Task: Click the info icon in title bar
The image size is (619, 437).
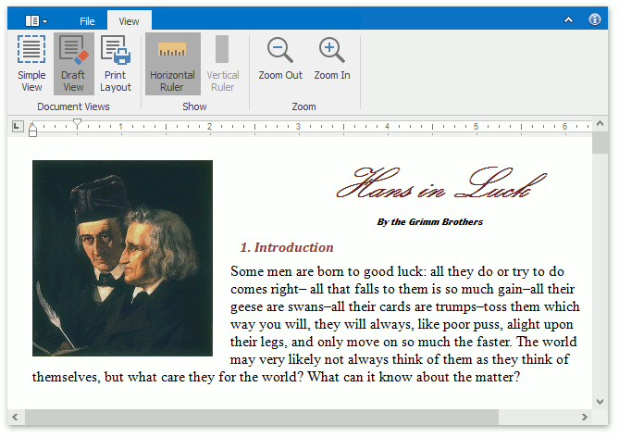Action: pyautogui.click(x=595, y=19)
